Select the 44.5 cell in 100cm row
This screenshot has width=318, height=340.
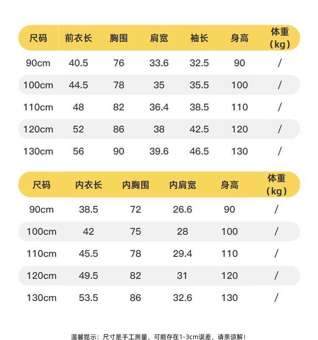(78, 85)
